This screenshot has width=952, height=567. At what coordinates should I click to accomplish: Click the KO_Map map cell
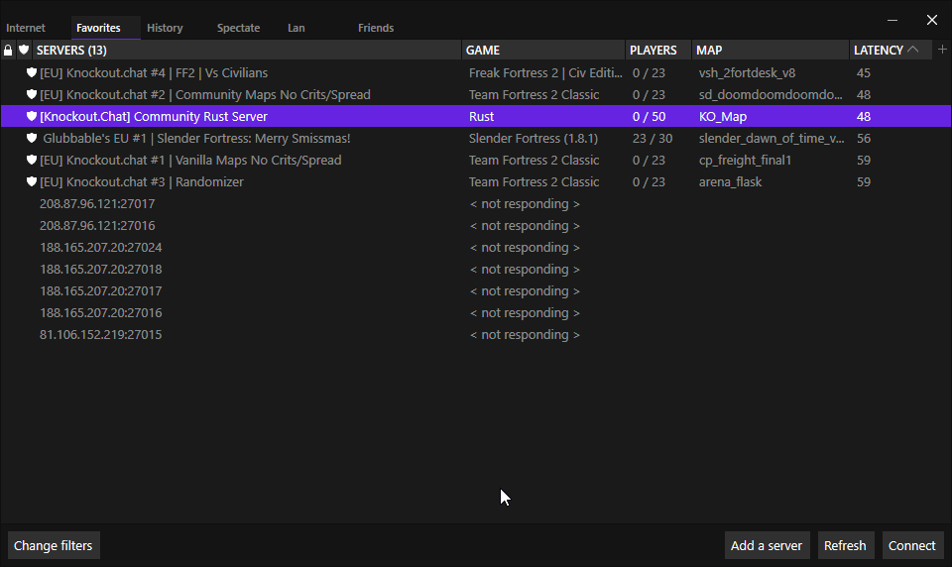click(723, 117)
